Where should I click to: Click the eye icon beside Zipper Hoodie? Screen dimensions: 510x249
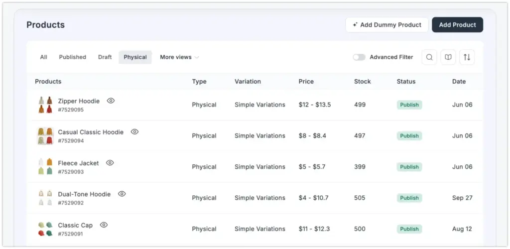point(111,101)
